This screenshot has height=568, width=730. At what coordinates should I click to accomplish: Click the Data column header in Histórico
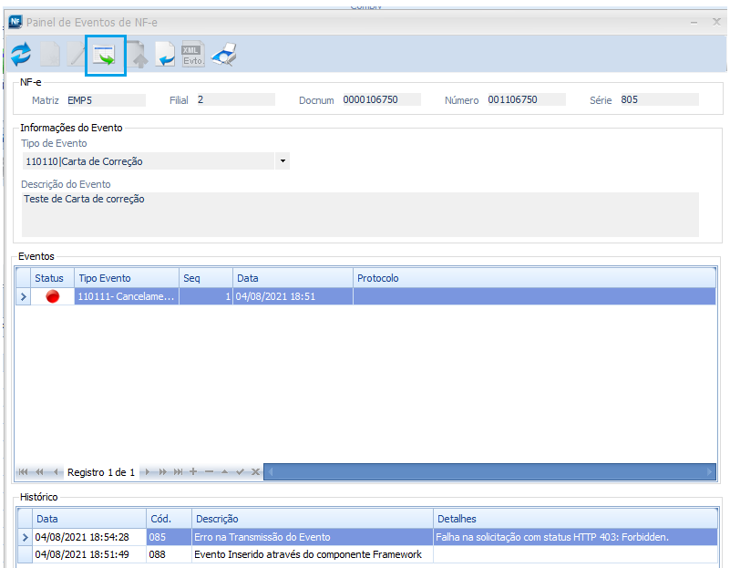[x=89, y=519]
